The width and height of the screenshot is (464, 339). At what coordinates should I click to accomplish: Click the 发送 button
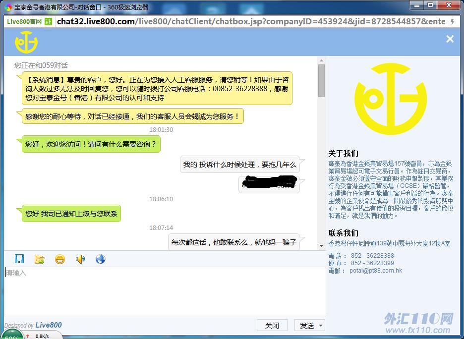(306, 326)
